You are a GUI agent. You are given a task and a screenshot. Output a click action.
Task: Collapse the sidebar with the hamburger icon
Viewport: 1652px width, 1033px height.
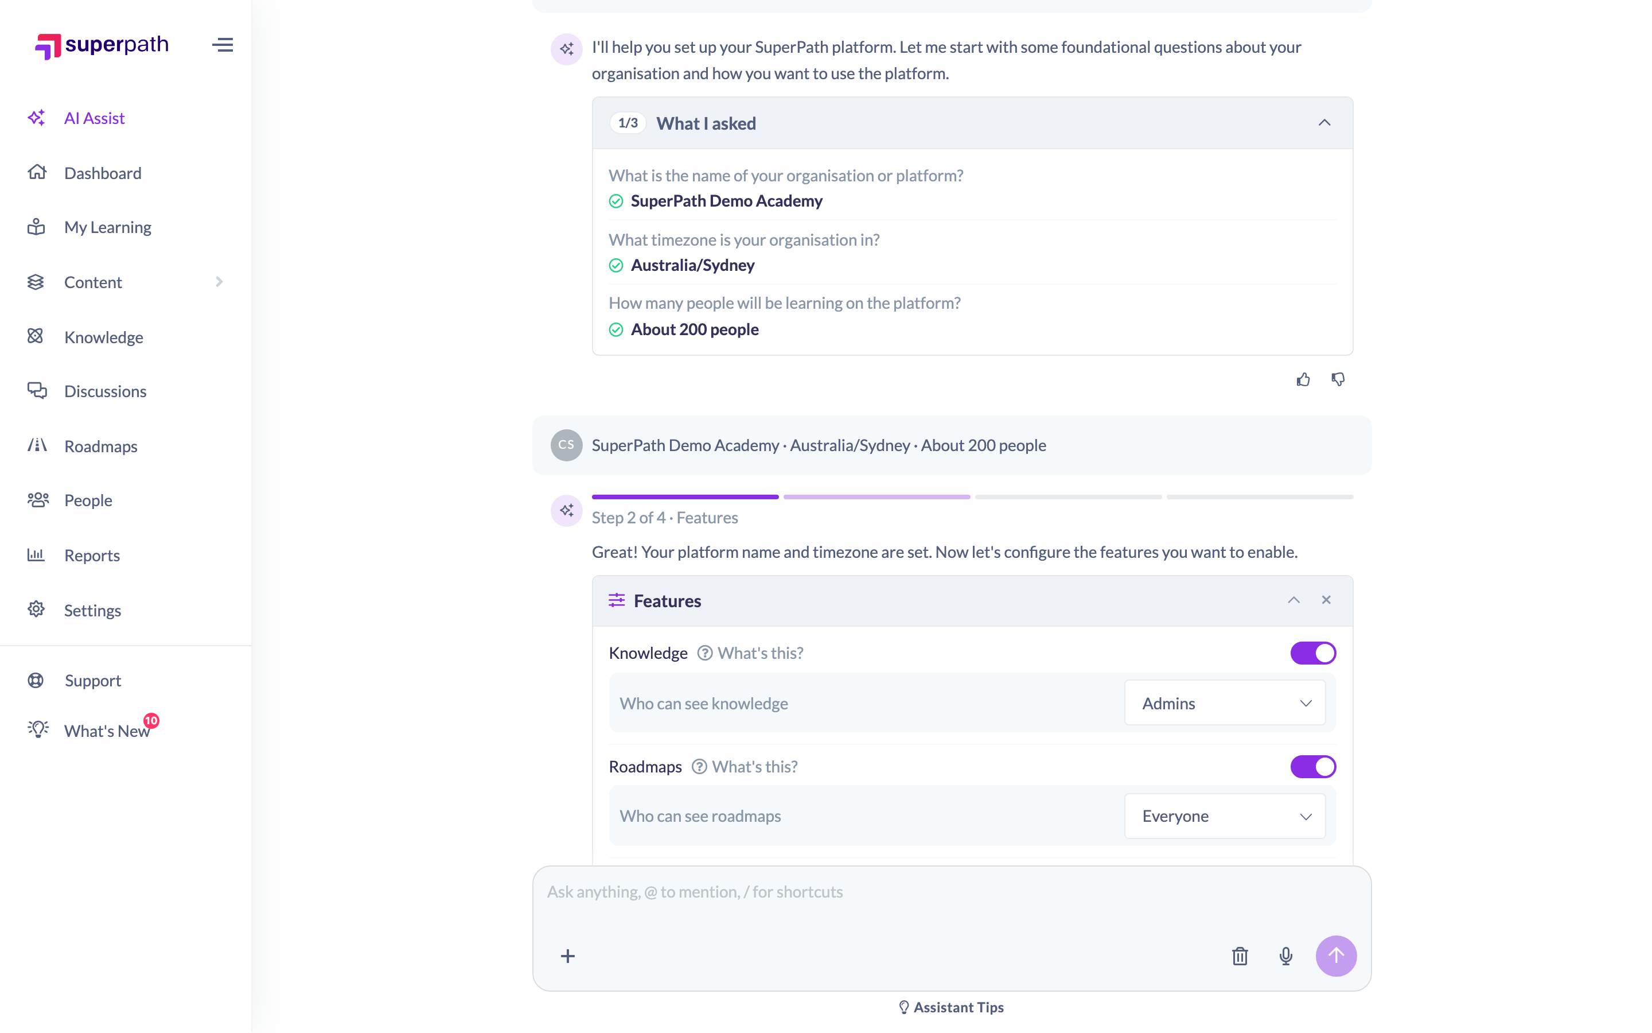pyautogui.click(x=223, y=45)
